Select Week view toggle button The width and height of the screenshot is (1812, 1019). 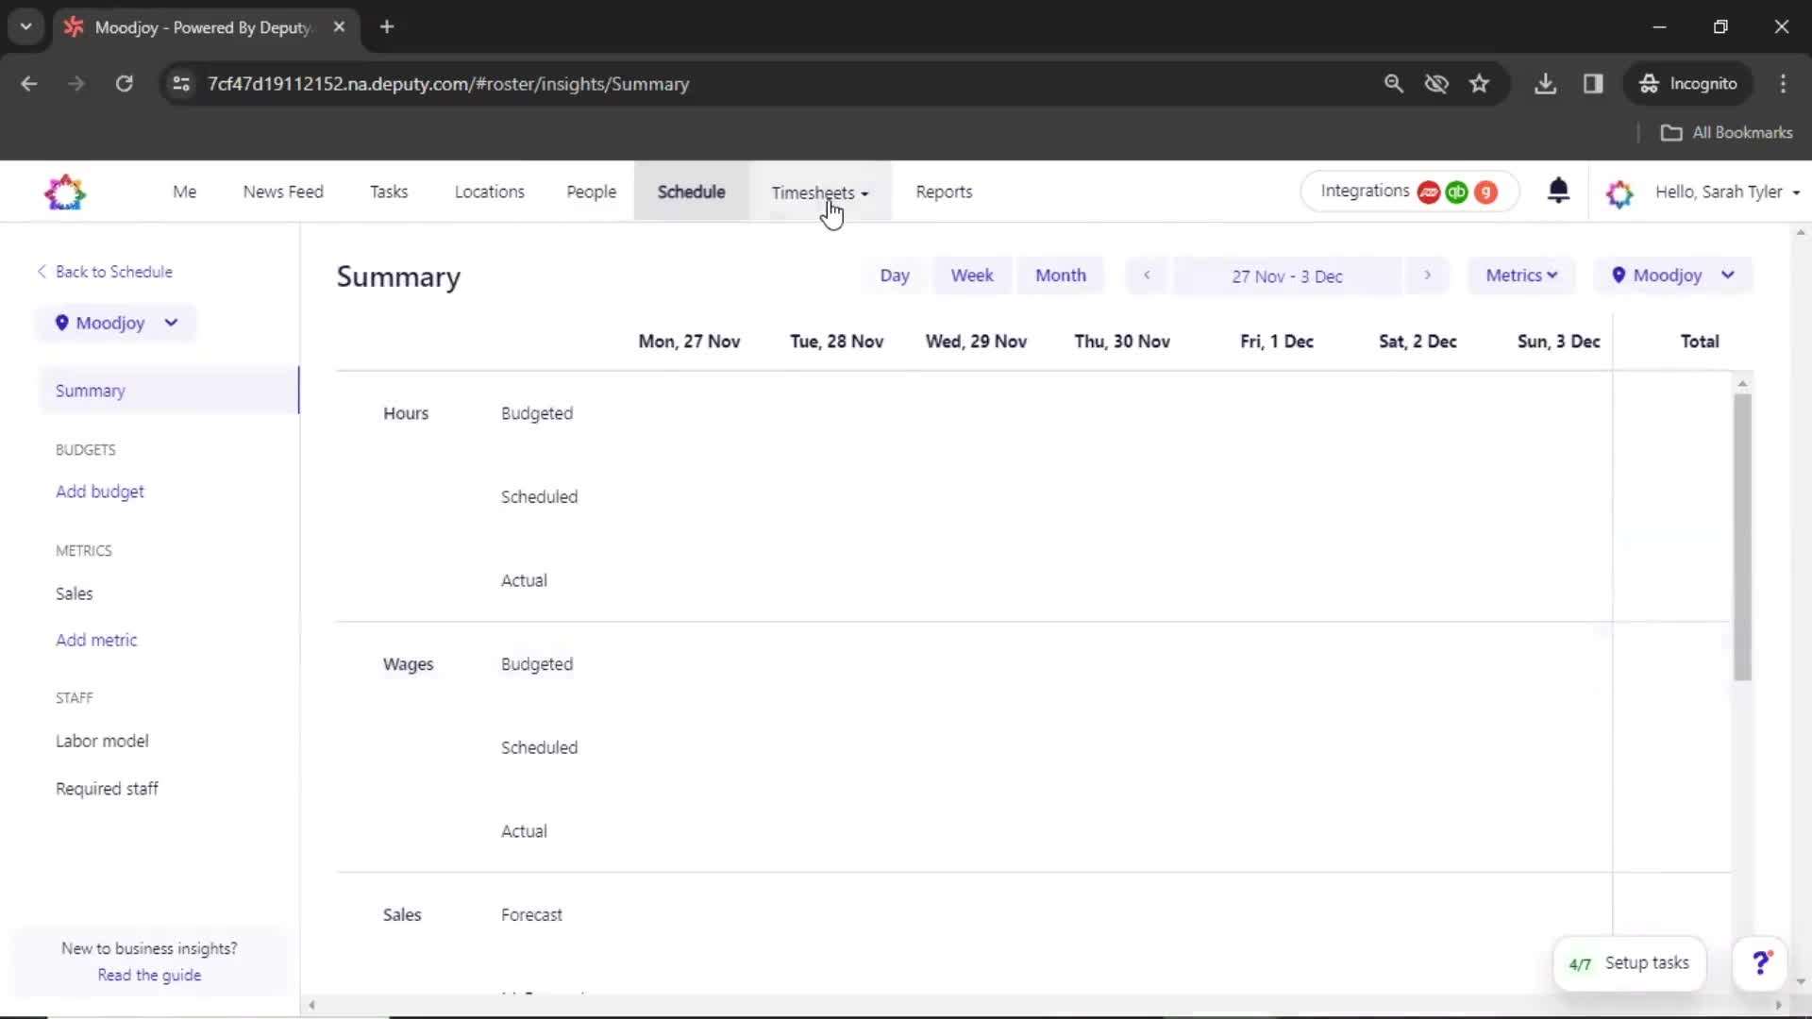pos(972,275)
